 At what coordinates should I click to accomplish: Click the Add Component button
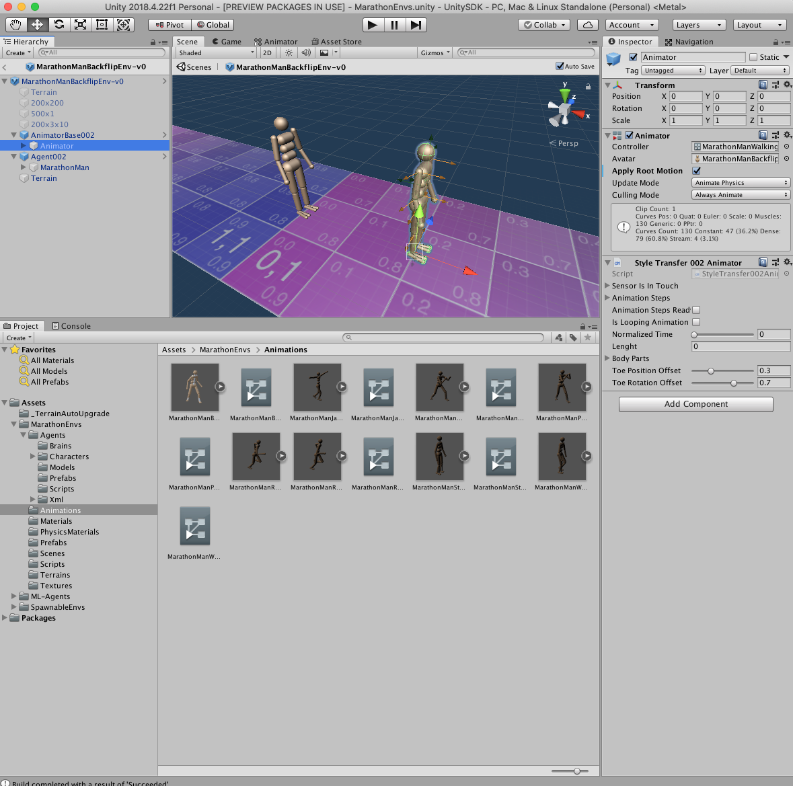[695, 404]
